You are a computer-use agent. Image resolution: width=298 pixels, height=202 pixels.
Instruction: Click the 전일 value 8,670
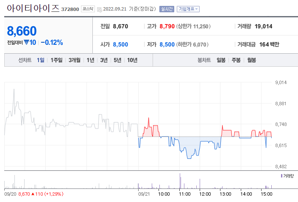[120, 26]
